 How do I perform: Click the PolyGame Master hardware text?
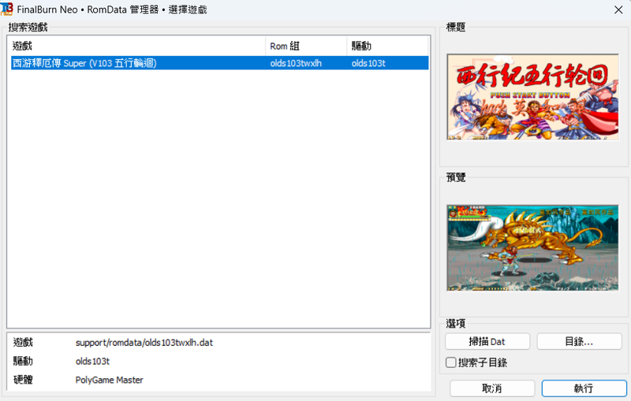(x=109, y=380)
